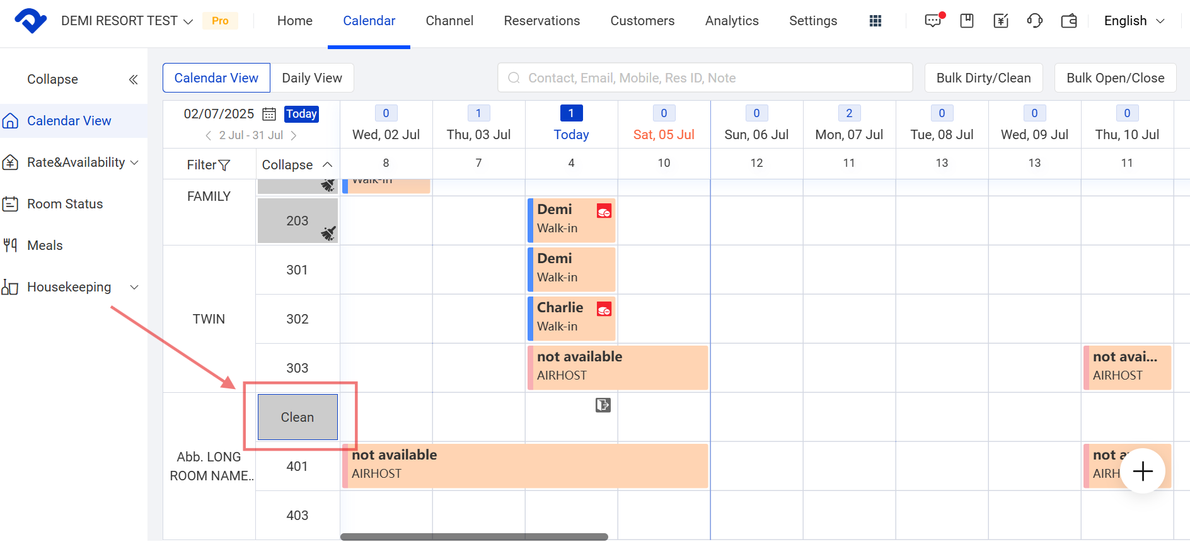
Task: Select the Calendar View toggle button
Action: coord(216,78)
